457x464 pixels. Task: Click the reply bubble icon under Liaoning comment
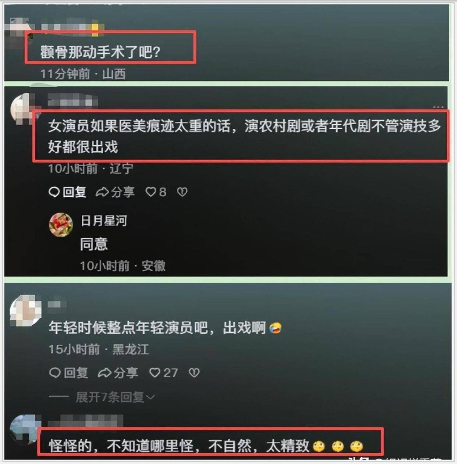(54, 192)
